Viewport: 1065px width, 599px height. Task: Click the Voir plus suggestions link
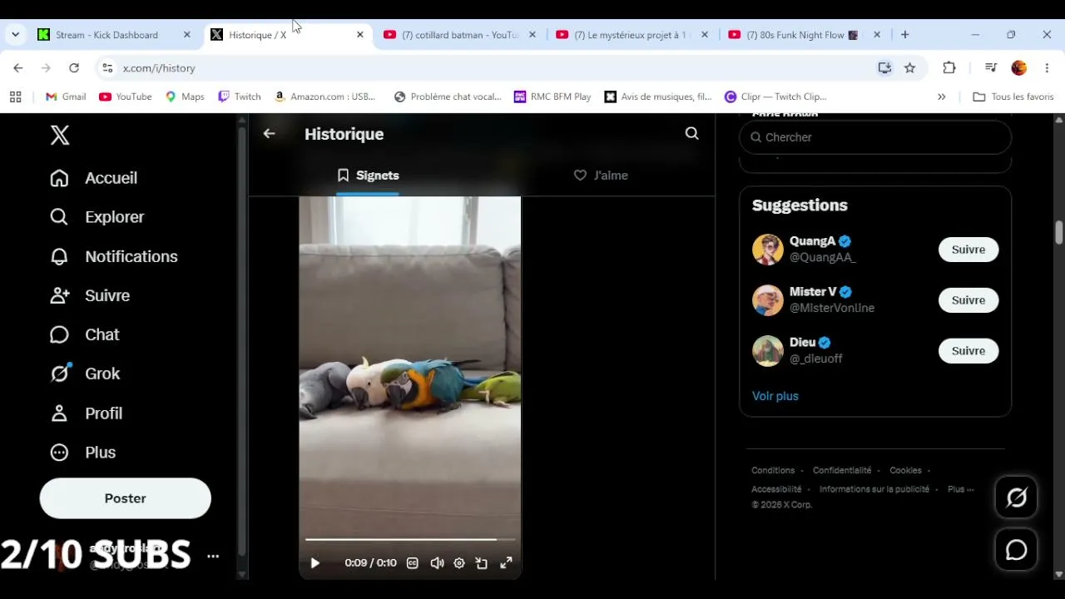[x=775, y=396]
